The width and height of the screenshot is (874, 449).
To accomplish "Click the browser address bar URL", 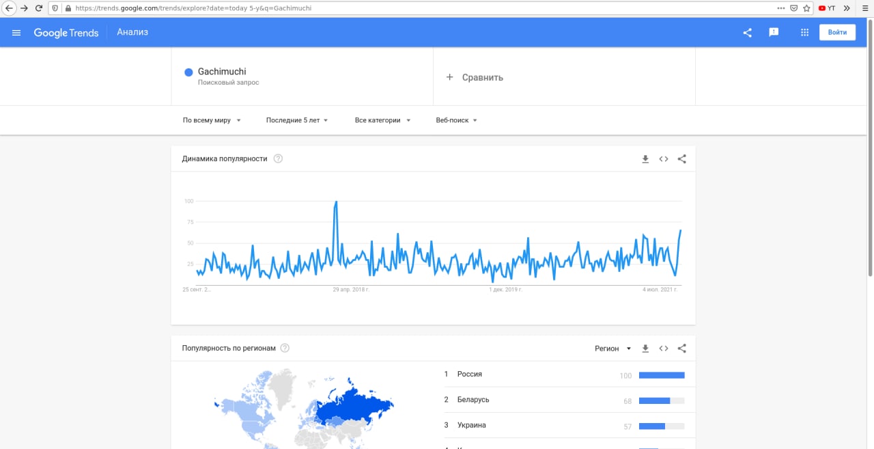I will [x=193, y=8].
